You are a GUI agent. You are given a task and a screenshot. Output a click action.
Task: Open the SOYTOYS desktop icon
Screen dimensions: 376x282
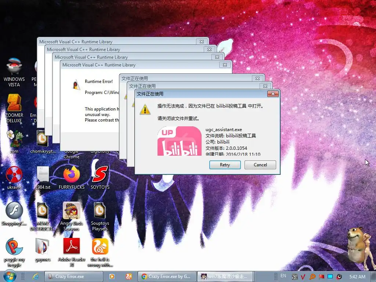tap(100, 174)
